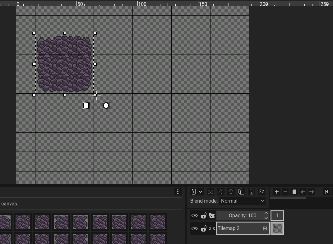Lock the Tilemap 2 layer
The image size is (333, 244).
[204, 228]
